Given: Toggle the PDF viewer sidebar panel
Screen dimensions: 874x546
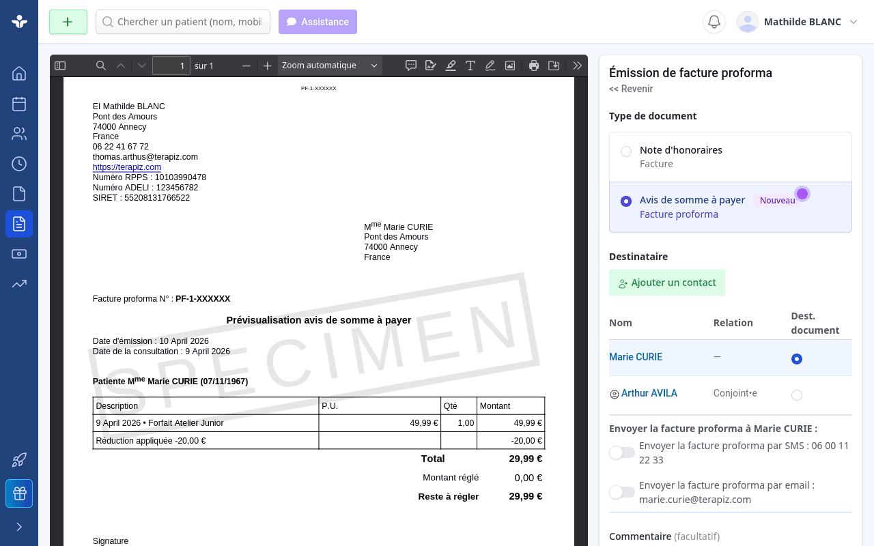Looking at the screenshot, I should pyautogui.click(x=60, y=66).
